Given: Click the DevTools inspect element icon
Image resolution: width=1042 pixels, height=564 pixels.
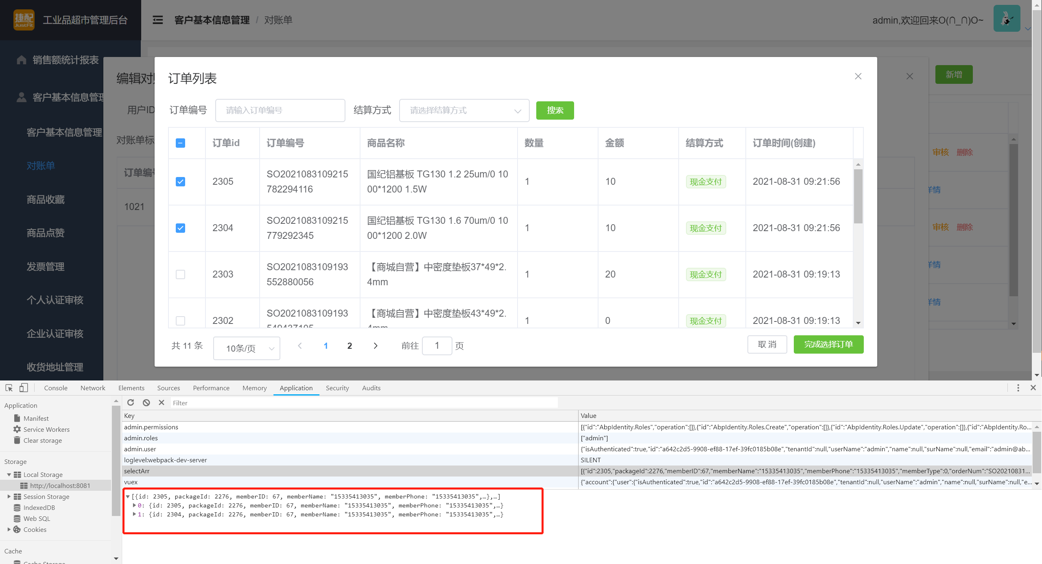Looking at the screenshot, I should coord(9,388).
